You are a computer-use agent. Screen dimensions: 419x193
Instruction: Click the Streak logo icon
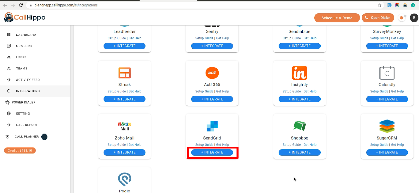tap(125, 73)
